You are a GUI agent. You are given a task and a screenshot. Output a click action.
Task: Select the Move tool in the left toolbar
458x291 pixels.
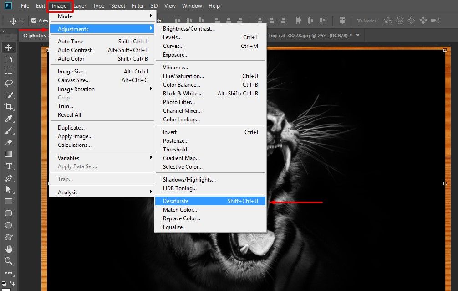pyautogui.click(x=9, y=47)
